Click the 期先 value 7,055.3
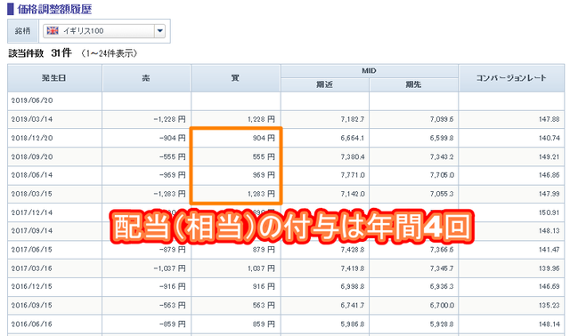The image size is (570, 336). coord(442,194)
